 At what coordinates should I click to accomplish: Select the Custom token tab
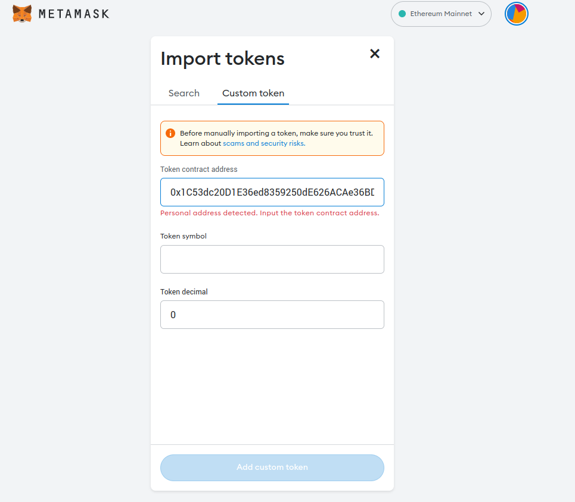(253, 93)
